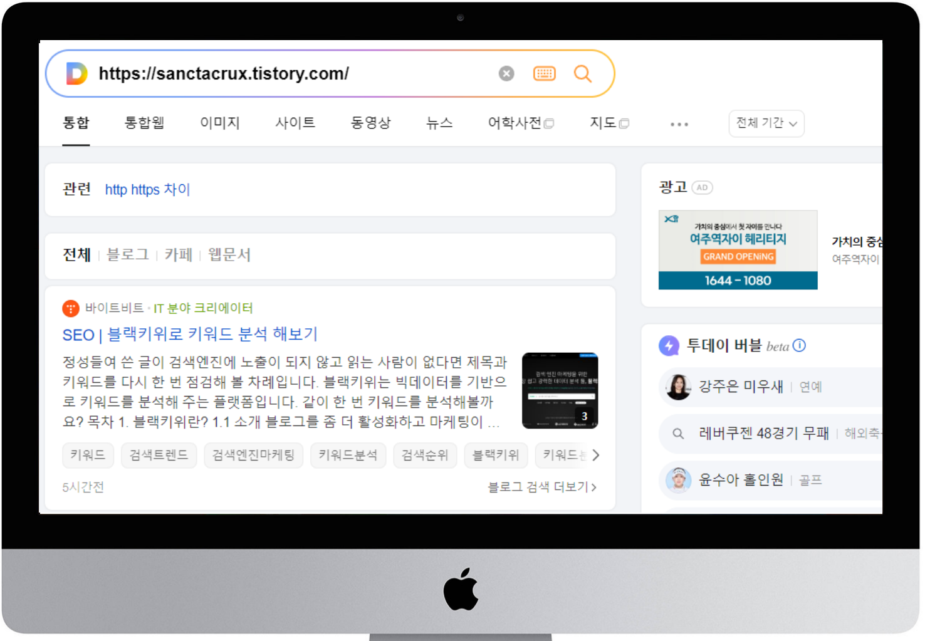The height and width of the screenshot is (641, 925).
Task: Open the 지도 tab link
Action: click(609, 123)
